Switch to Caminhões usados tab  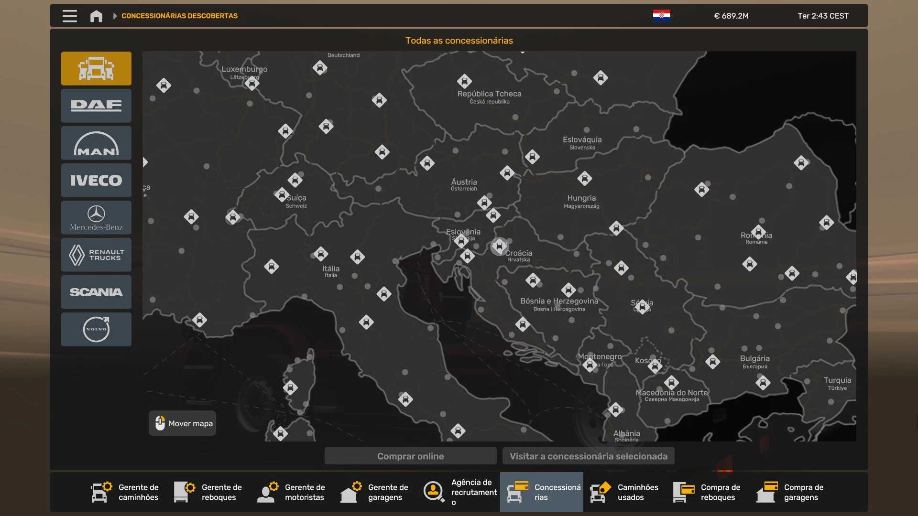coord(624,492)
